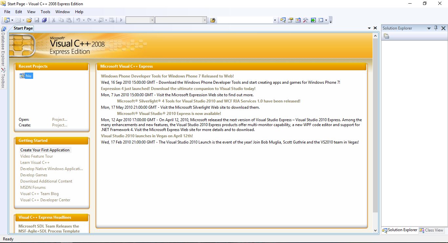
Task: Click the Find in Files binoculars icon
Action: [213, 20]
